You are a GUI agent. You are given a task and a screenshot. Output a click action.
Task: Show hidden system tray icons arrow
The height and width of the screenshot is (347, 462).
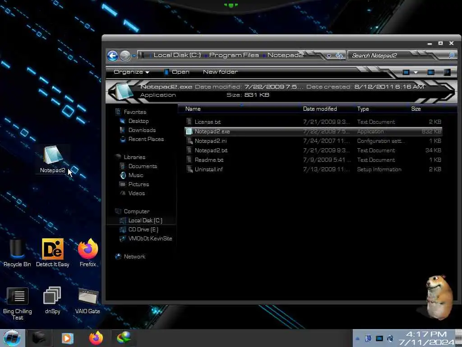[x=358, y=338]
